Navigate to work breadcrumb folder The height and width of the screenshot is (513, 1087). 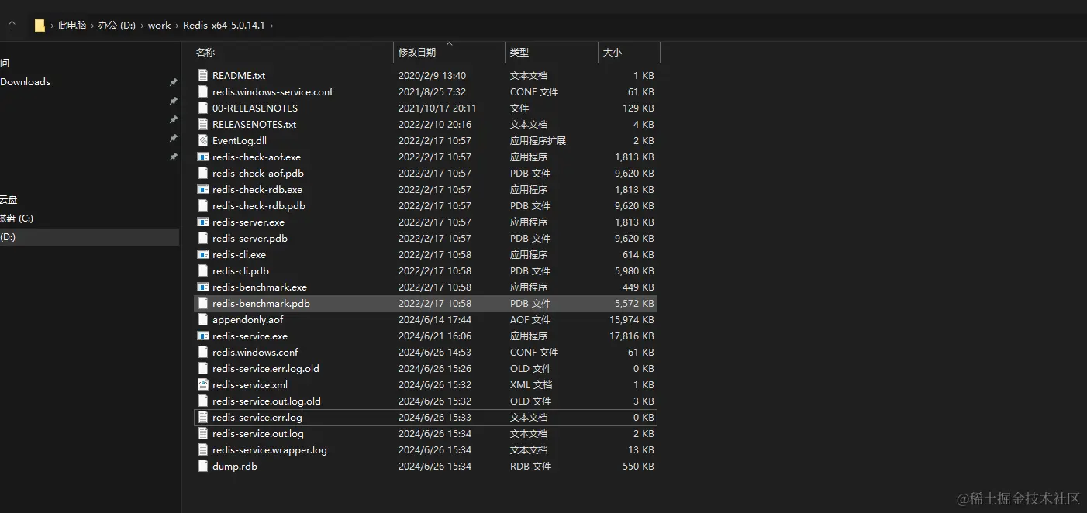tap(159, 26)
